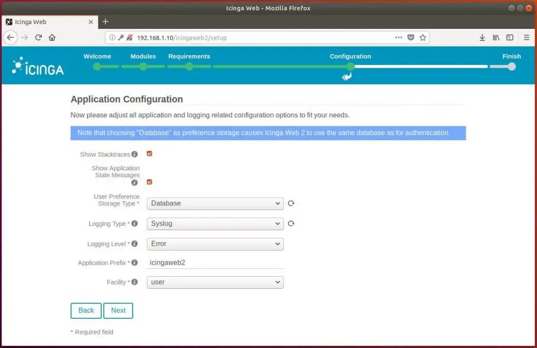Click the crossed-out padlock insecure connection icon
The image size is (537, 348).
[x=130, y=38]
